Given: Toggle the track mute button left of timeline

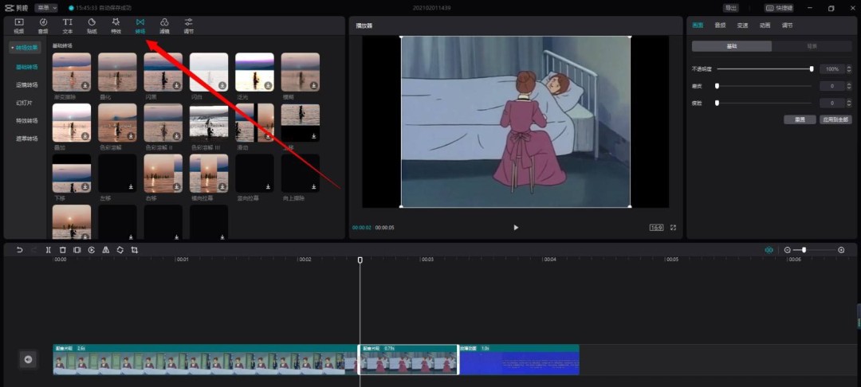Looking at the screenshot, I should click(28, 360).
